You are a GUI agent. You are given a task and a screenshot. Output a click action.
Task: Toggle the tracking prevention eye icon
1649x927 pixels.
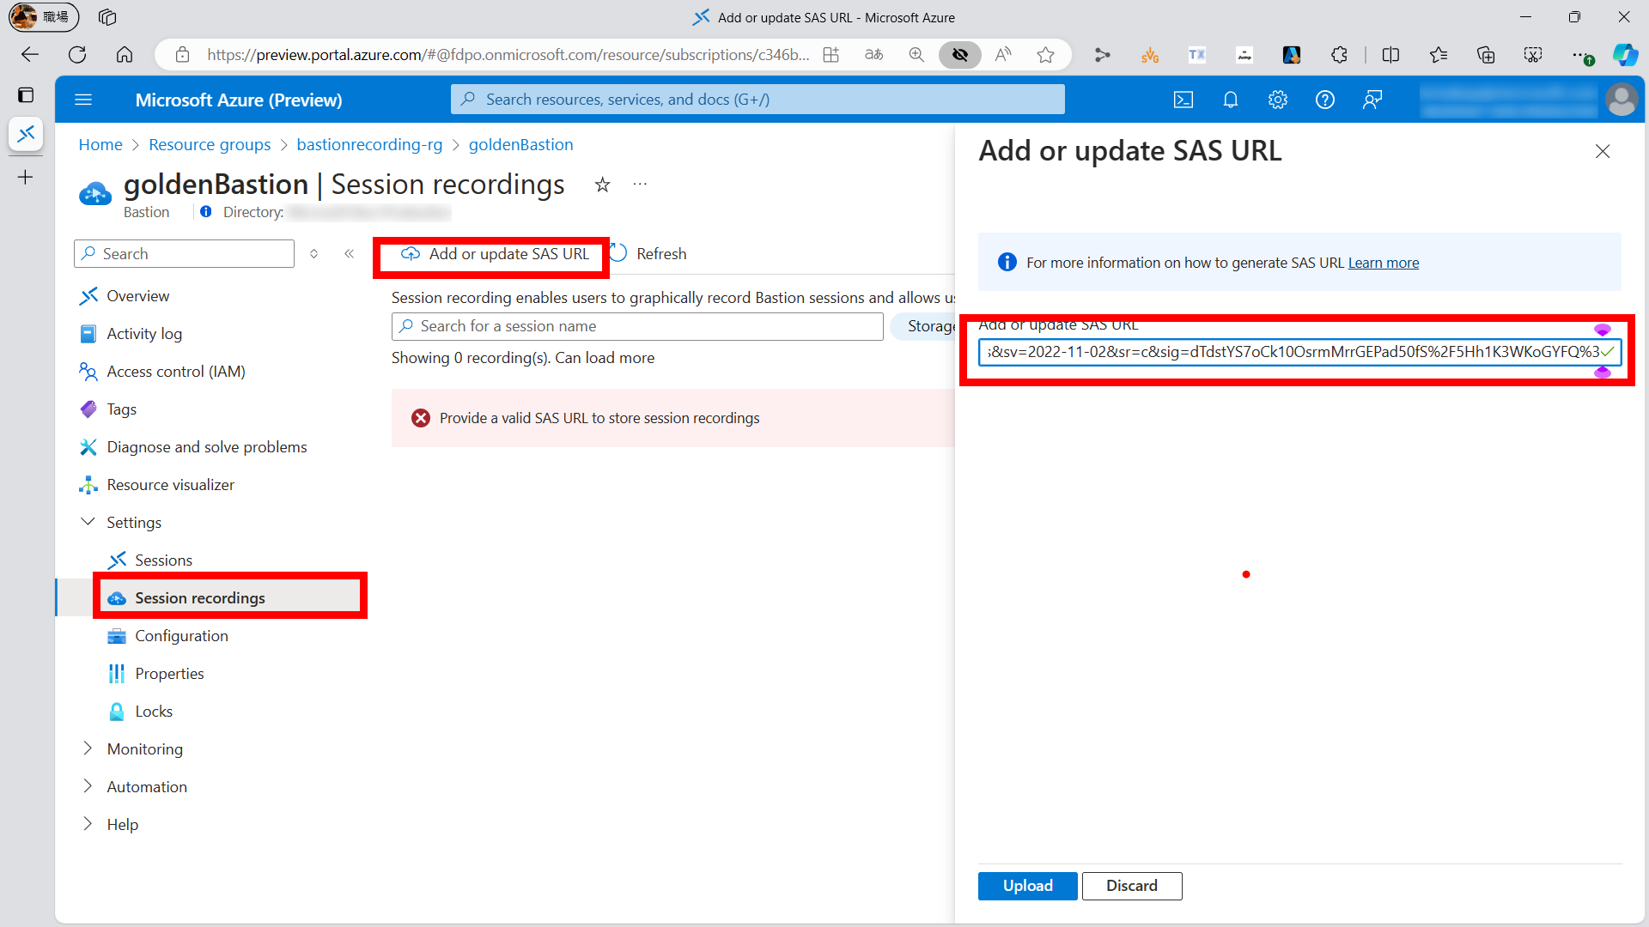(x=960, y=55)
